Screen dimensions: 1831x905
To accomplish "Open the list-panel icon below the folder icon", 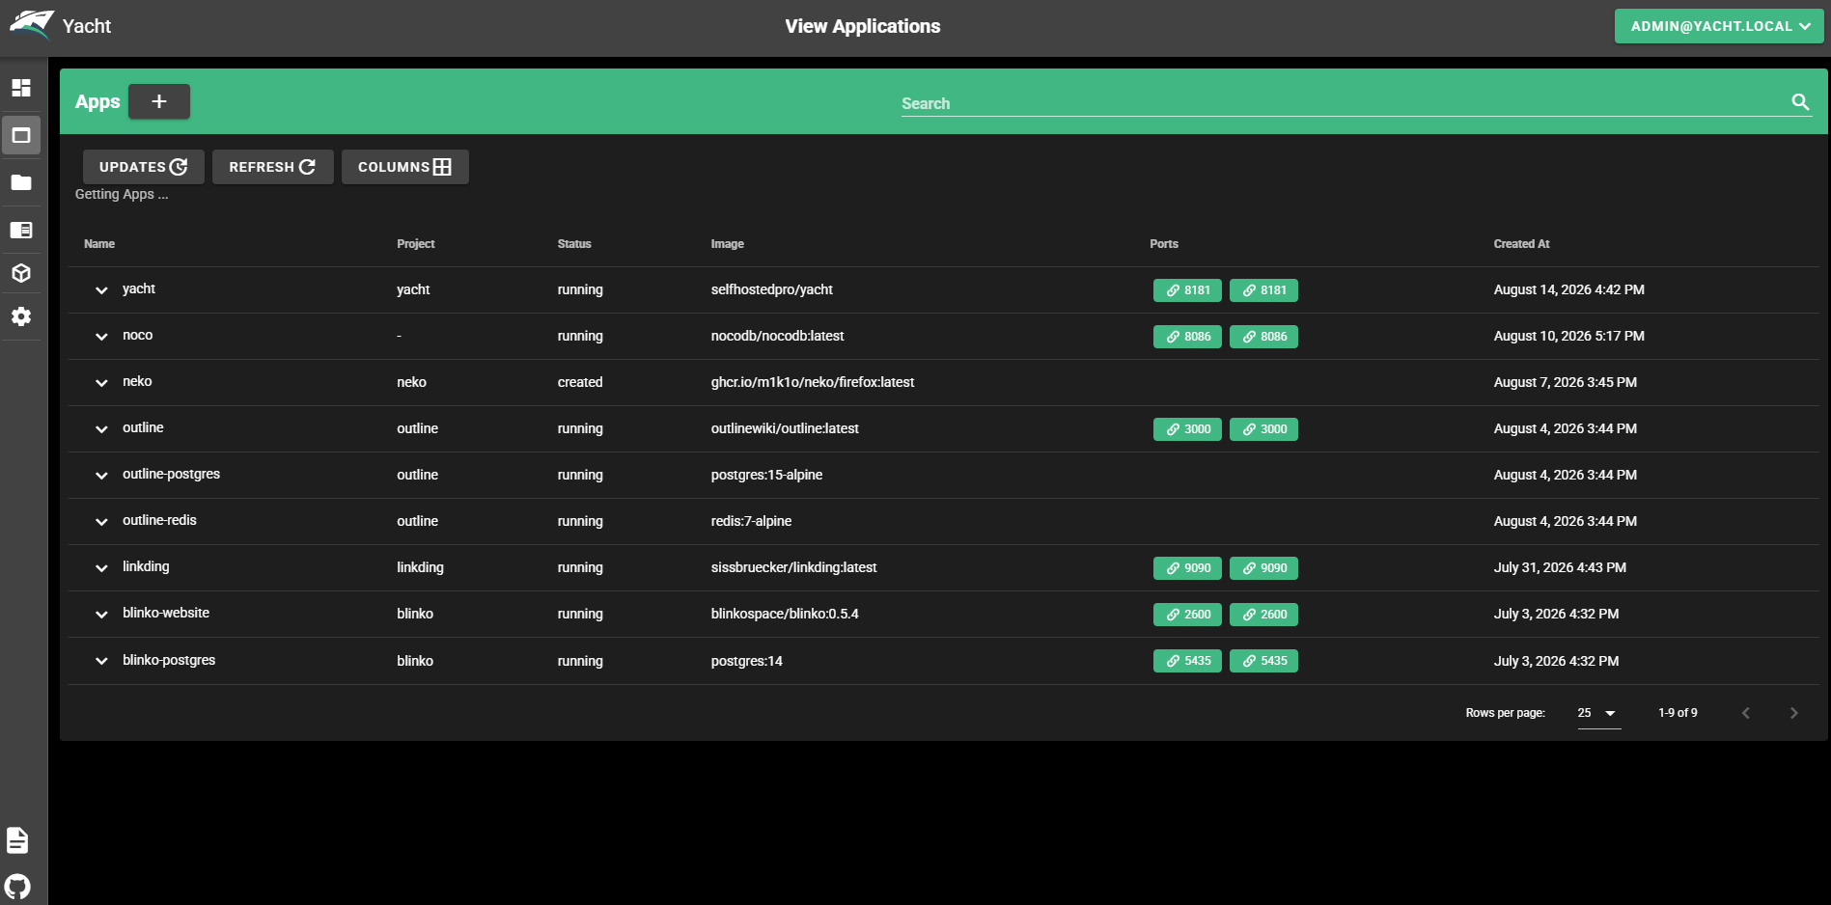I will click(21, 230).
